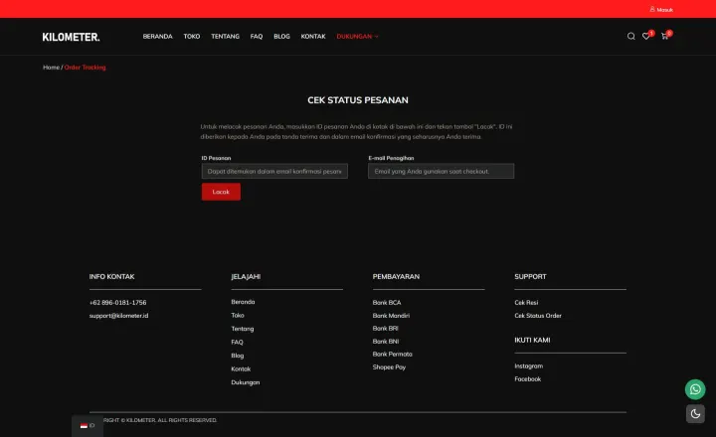Open FAQ in the top navigation

[257, 37]
